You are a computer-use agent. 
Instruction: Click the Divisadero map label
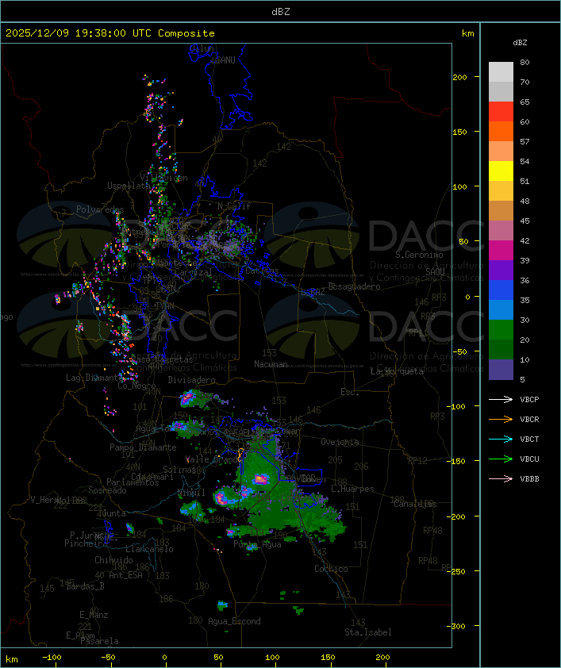click(191, 379)
